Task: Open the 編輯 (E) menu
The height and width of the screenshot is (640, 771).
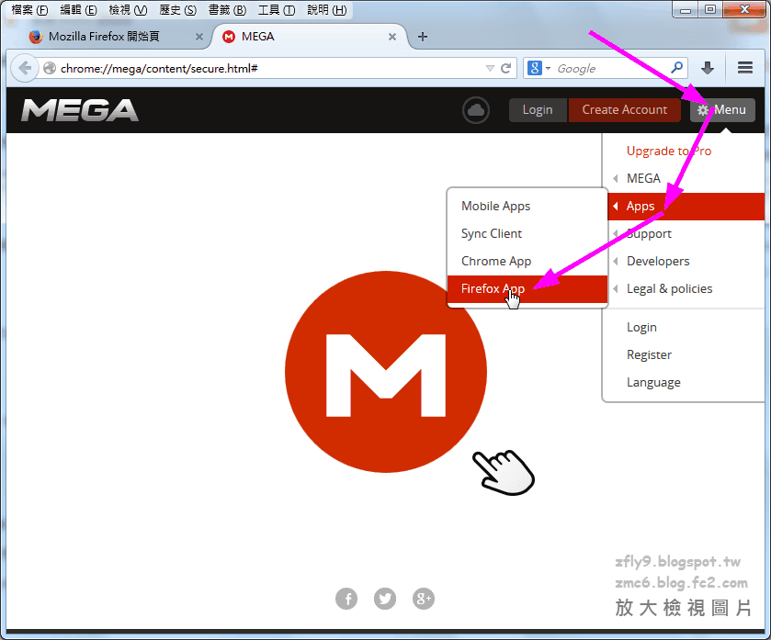Action: pyautogui.click(x=79, y=10)
